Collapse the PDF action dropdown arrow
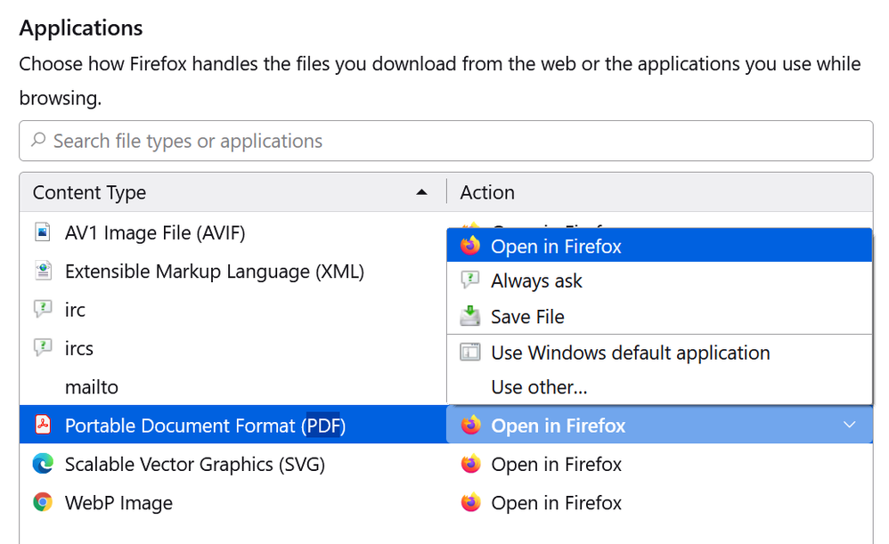The height and width of the screenshot is (544, 889). coord(849,425)
